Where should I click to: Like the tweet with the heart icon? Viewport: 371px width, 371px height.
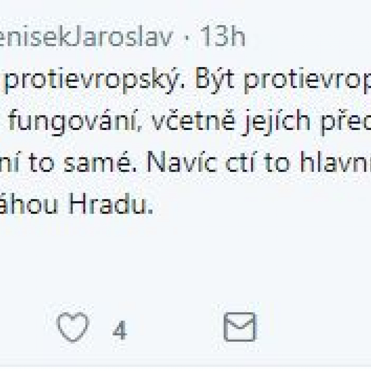73,327
